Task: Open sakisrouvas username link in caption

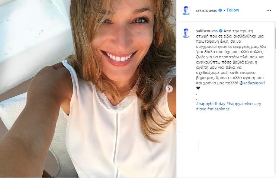Action: 207,31
